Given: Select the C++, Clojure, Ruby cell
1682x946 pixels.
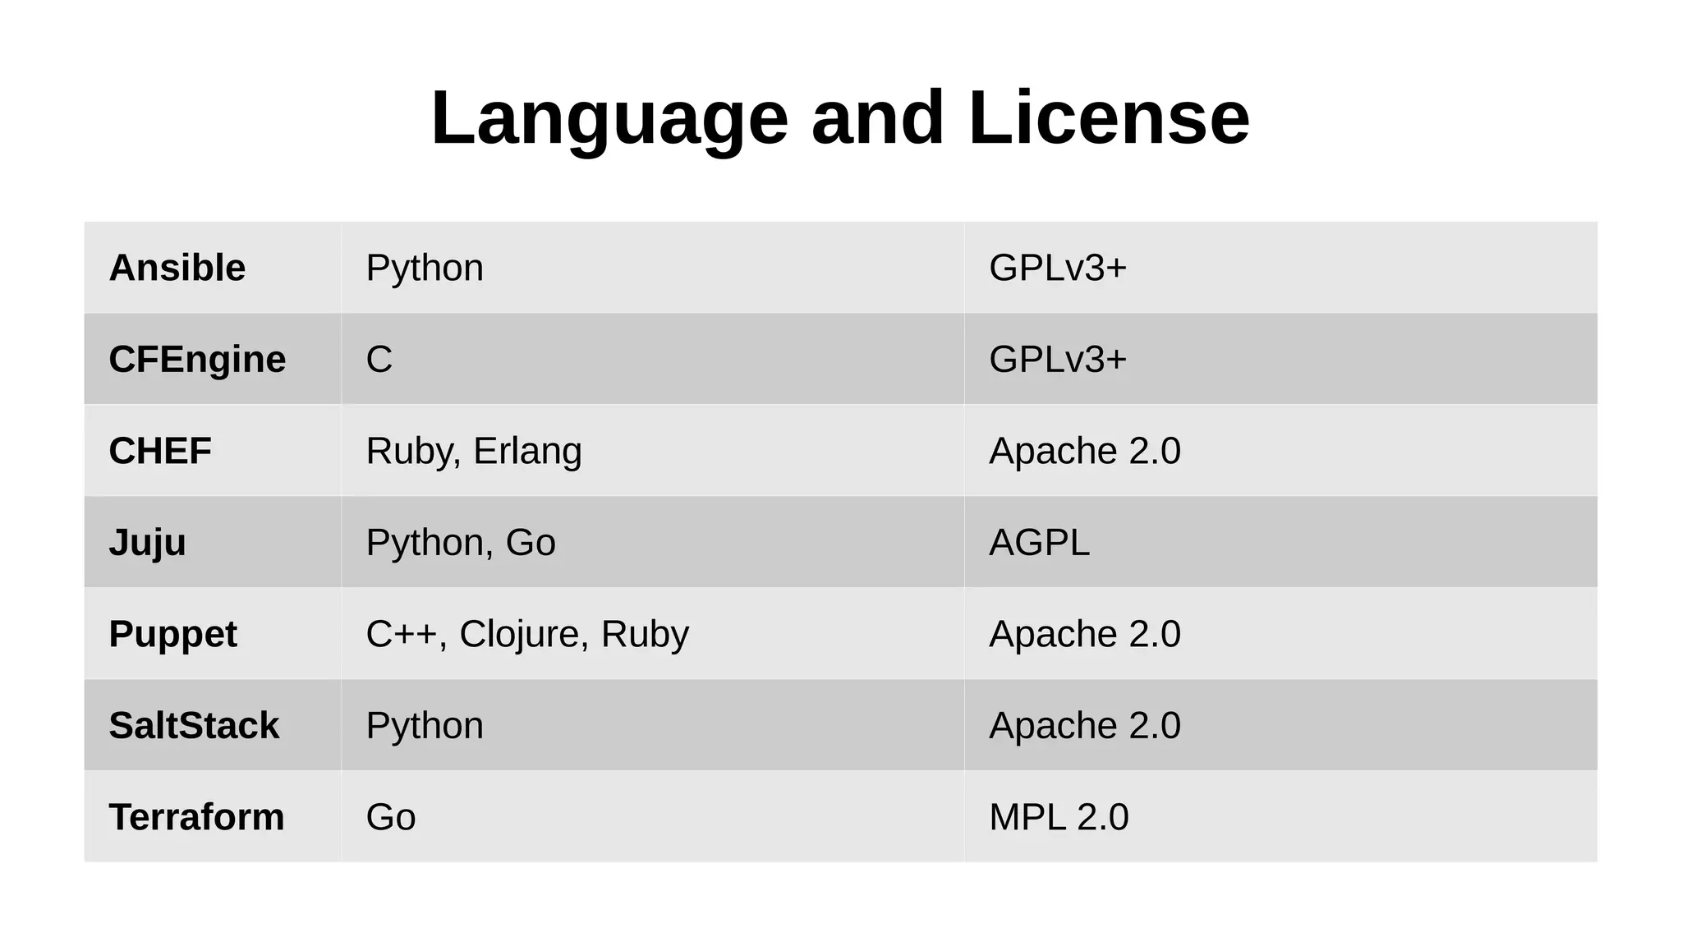Looking at the screenshot, I should click(x=527, y=634).
